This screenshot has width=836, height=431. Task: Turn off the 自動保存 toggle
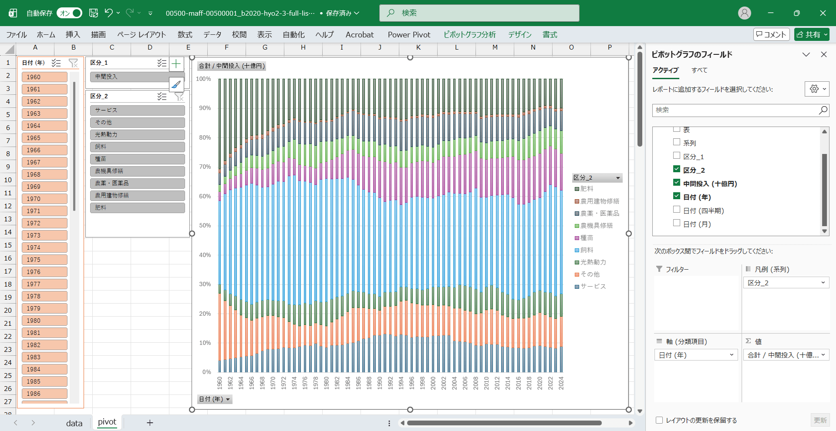[70, 13]
